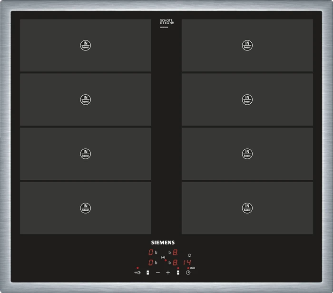Tap IN boost symbol, right column top zone
The height and width of the screenshot is (293, 333).
[247, 45]
